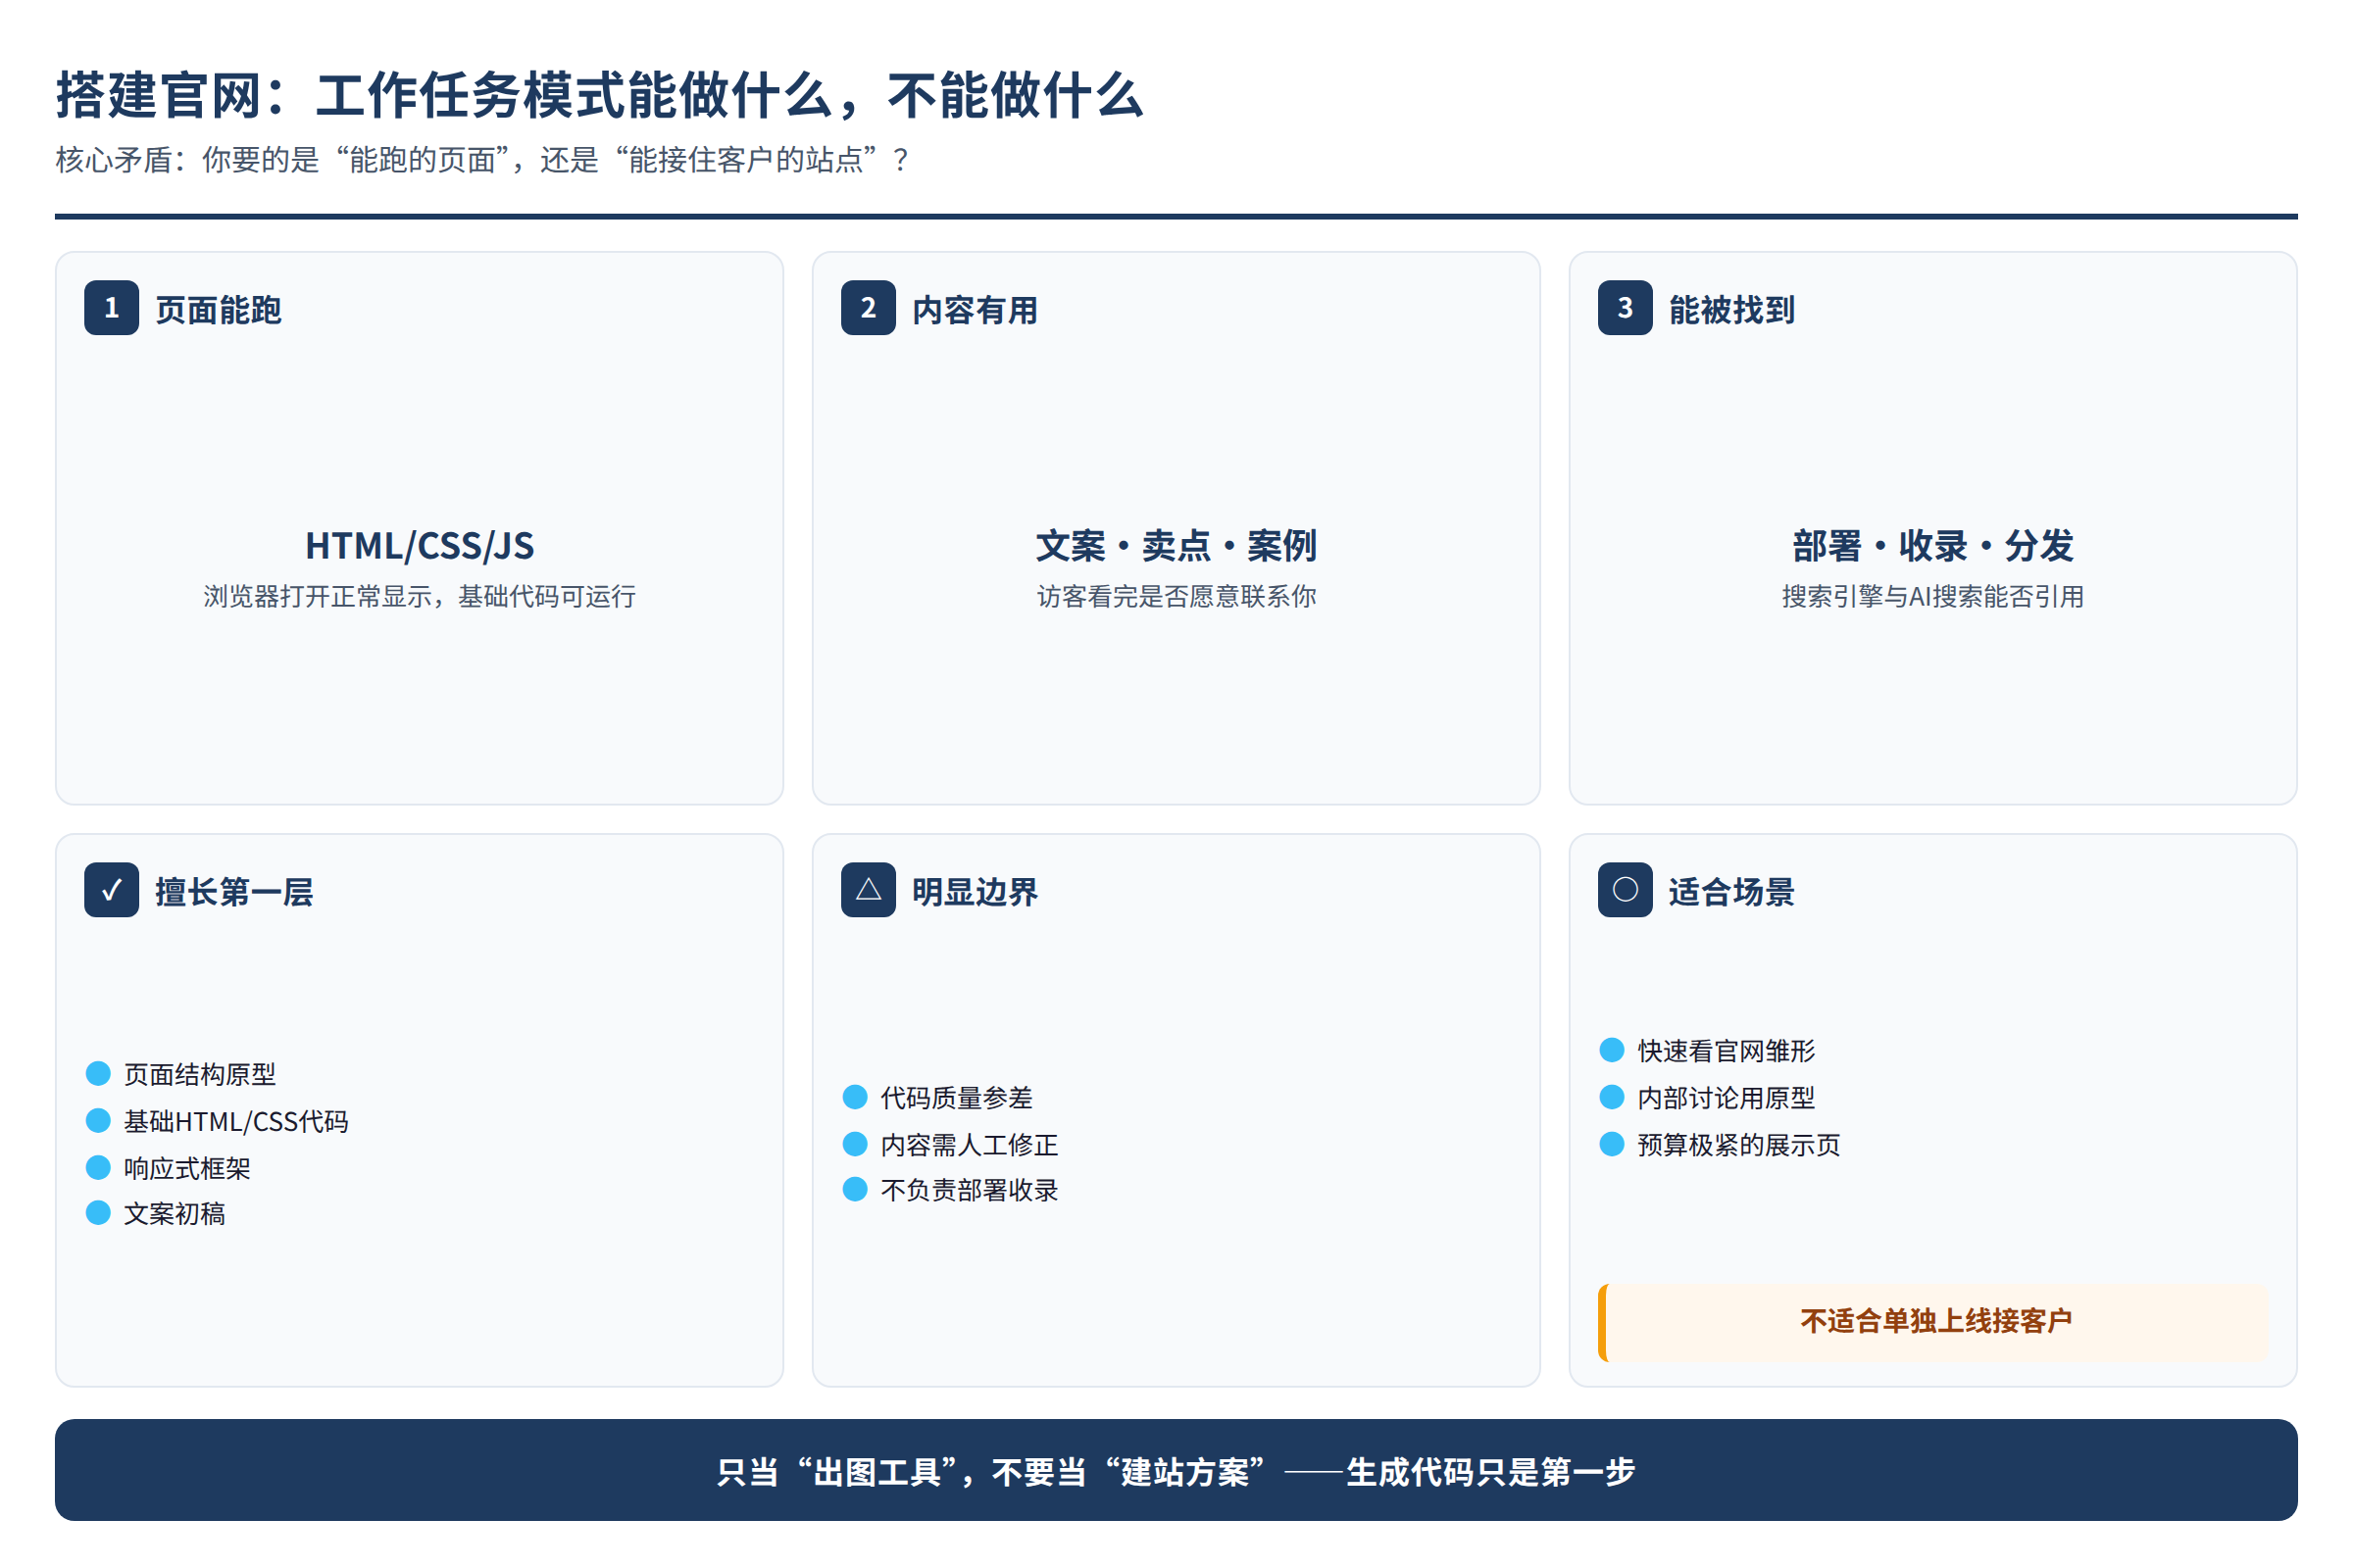Click the list item 不负责部署收录
This screenshot has height=1568, width=2353.
970,1190
